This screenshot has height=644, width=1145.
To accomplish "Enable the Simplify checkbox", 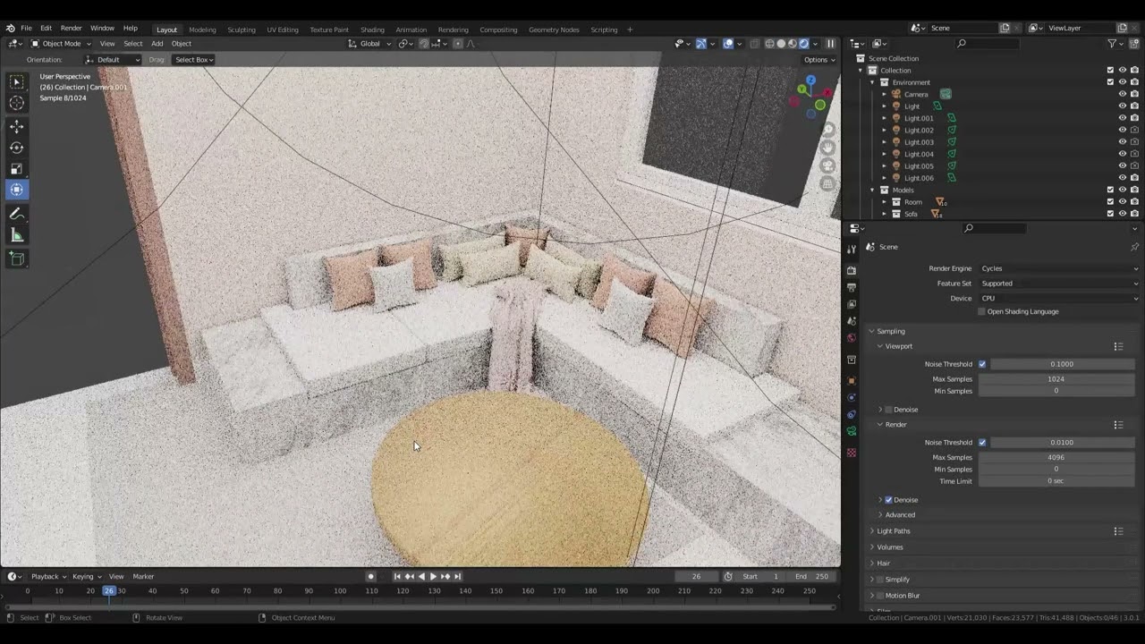I will click(x=879, y=580).
